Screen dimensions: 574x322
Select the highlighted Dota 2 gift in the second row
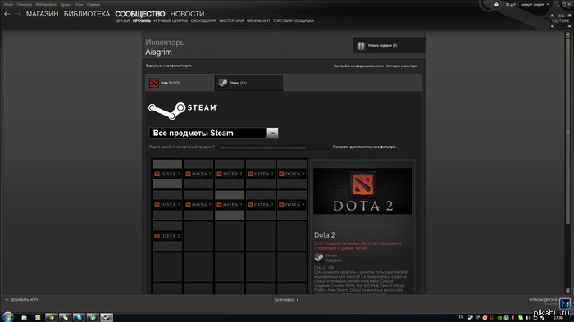[230, 205]
